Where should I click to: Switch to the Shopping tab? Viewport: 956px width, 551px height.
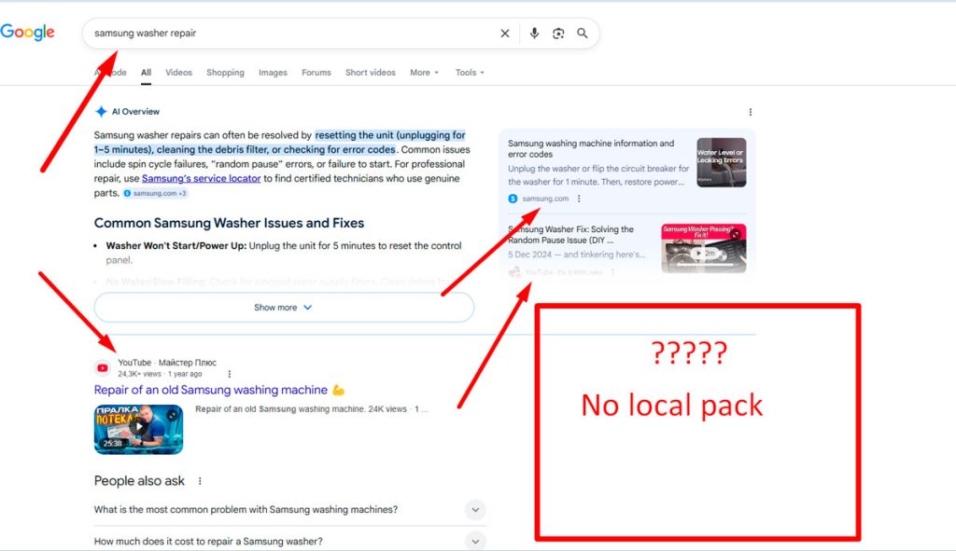click(x=225, y=73)
